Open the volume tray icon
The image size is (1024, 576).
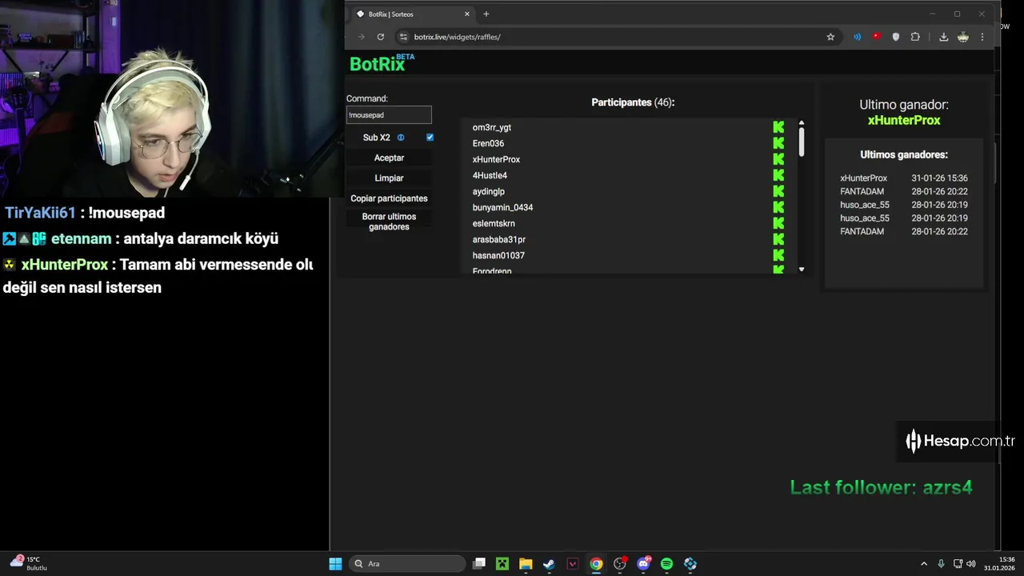tap(971, 564)
